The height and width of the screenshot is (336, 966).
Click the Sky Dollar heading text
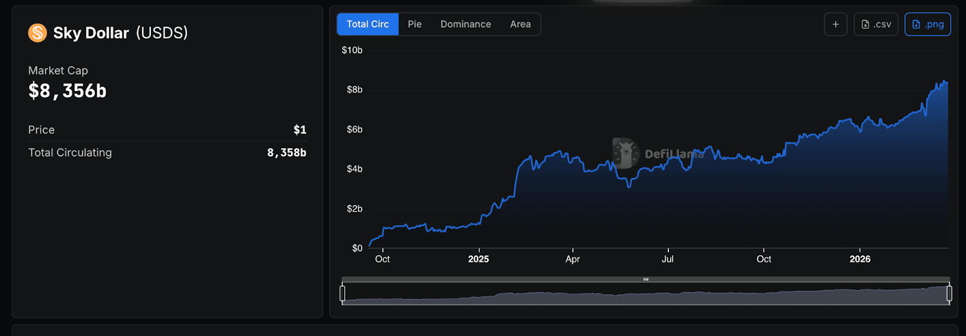(x=91, y=33)
